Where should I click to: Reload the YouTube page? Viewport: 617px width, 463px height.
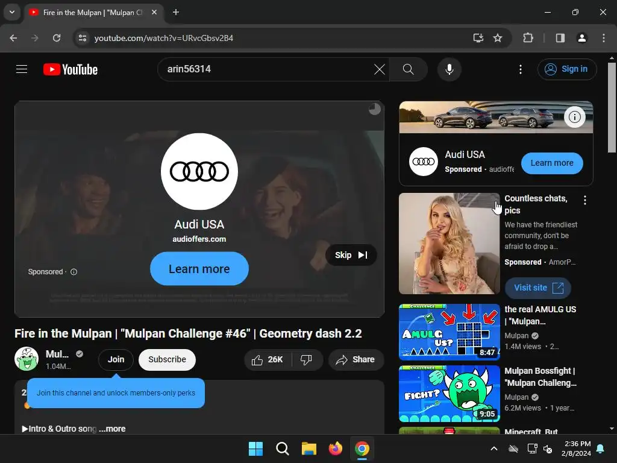[57, 38]
